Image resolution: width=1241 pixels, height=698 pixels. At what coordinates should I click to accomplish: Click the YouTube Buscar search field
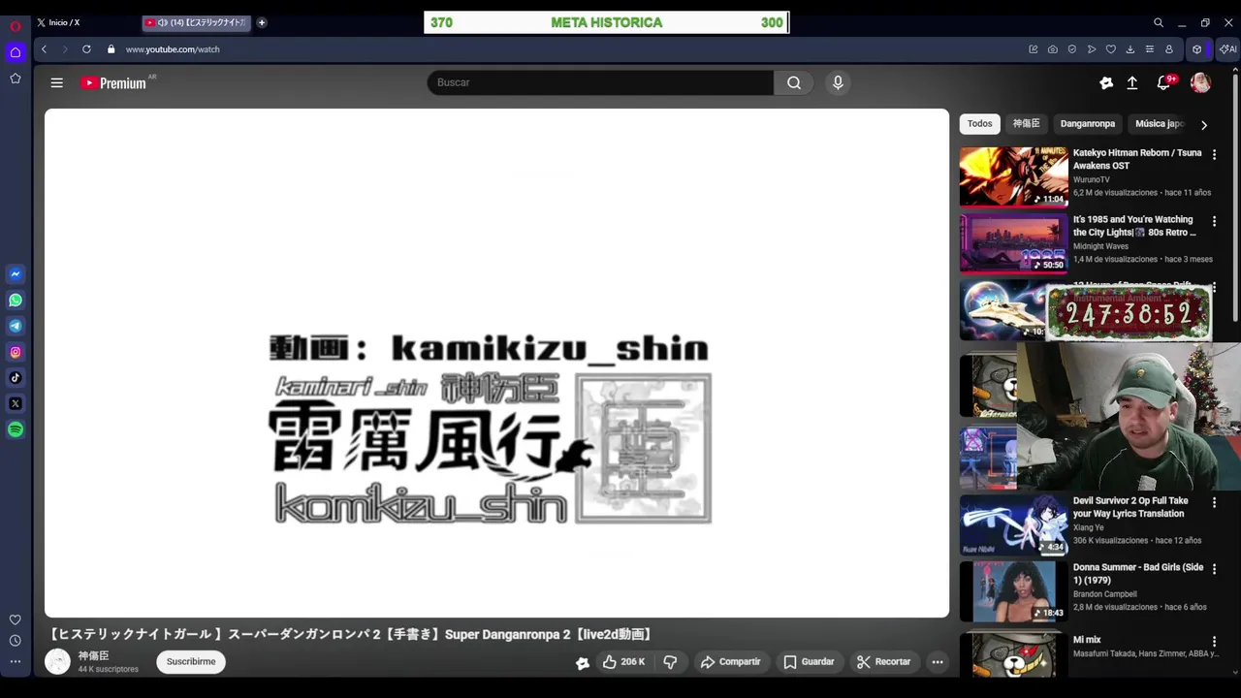point(600,82)
